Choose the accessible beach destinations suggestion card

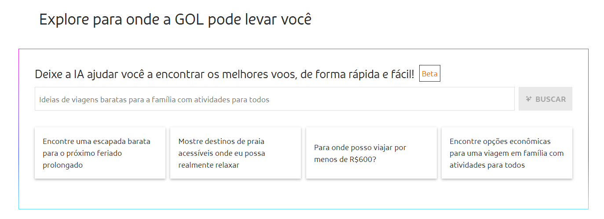click(x=235, y=153)
